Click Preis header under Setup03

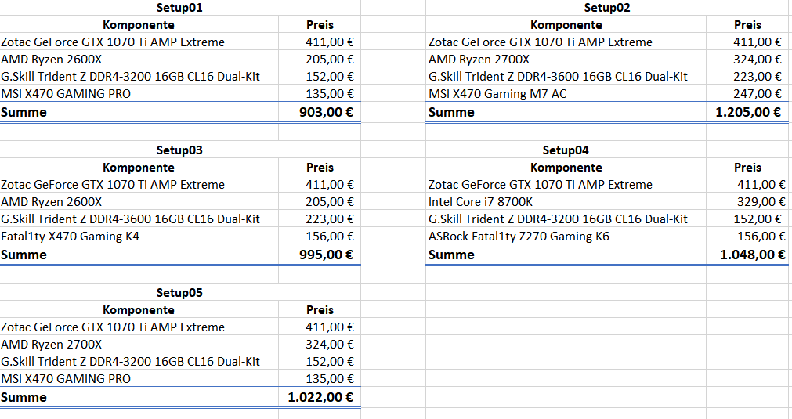(x=319, y=167)
